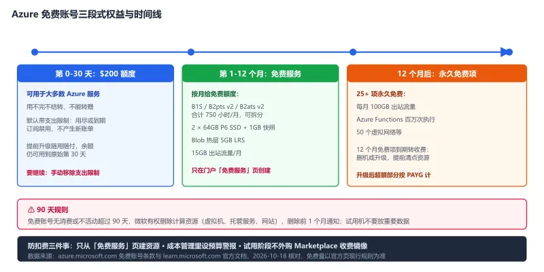This screenshot has width=544, height=272.
Task: Click the blue header 第 0-30 天：$200 额度
Action: [x=95, y=73]
